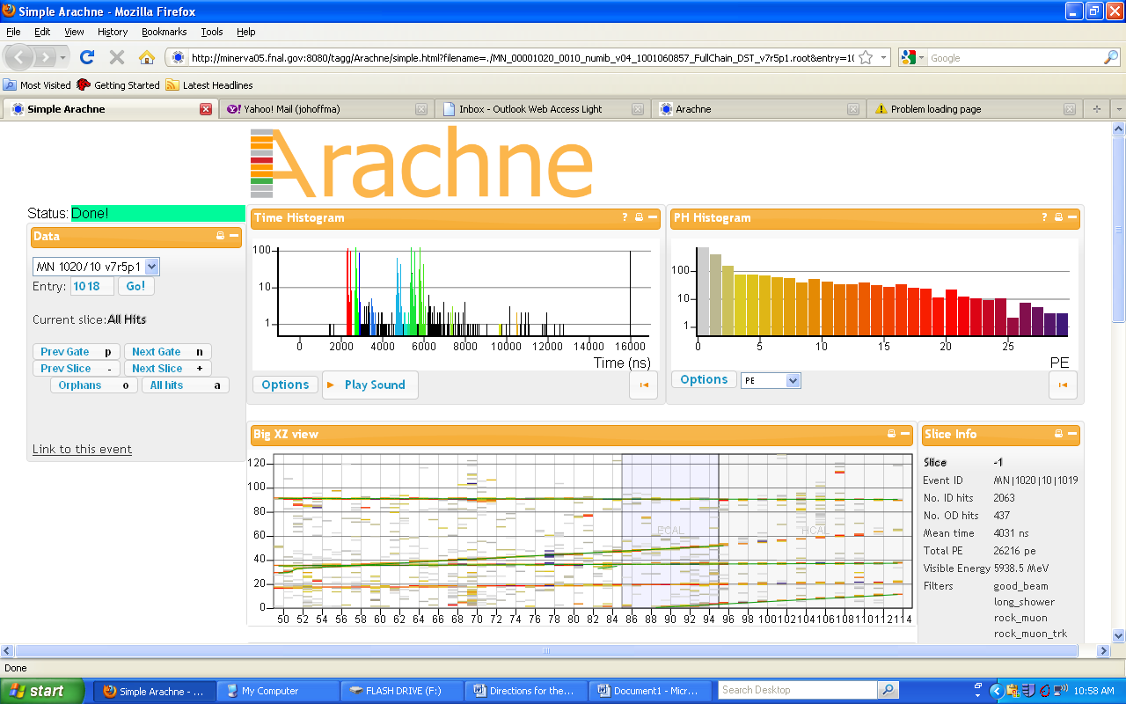The image size is (1126, 704).
Task: Print the Time Histogram panel
Action: click(x=639, y=217)
